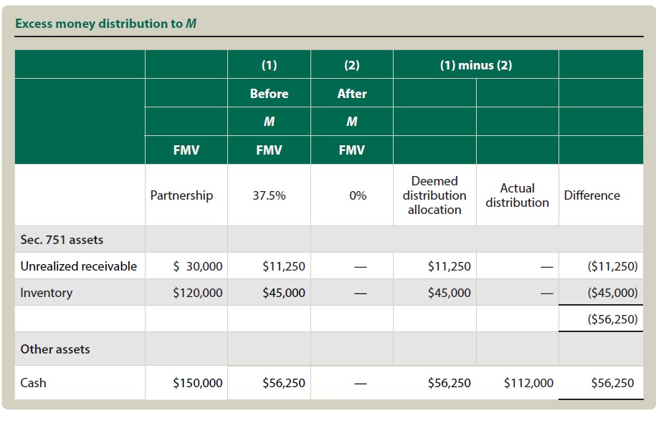Click the "Other assets" section row
This screenshot has height=428, width=656.
coord(55,349)
